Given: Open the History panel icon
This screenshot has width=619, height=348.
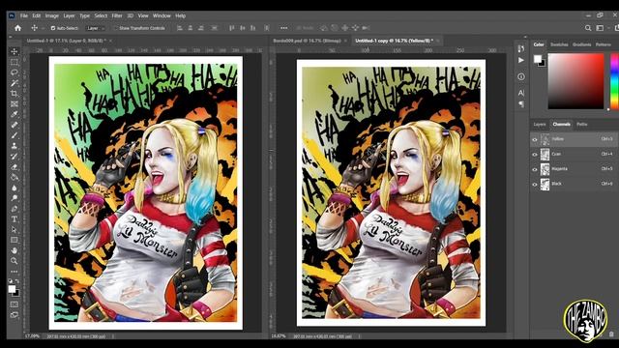Looking at the screenshot, I should click(x=521, y=48).
